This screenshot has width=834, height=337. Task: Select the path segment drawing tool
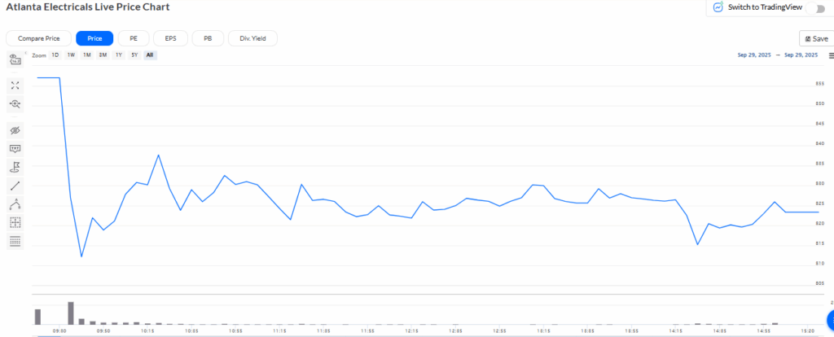tap(15, 204)
